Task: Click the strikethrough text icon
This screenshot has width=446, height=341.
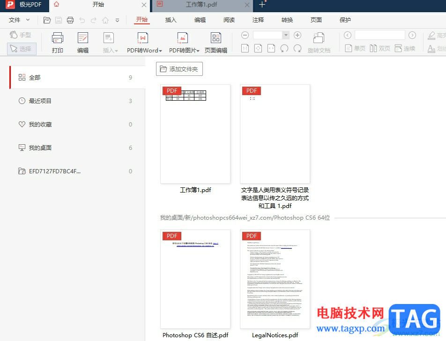Action: 431,49
